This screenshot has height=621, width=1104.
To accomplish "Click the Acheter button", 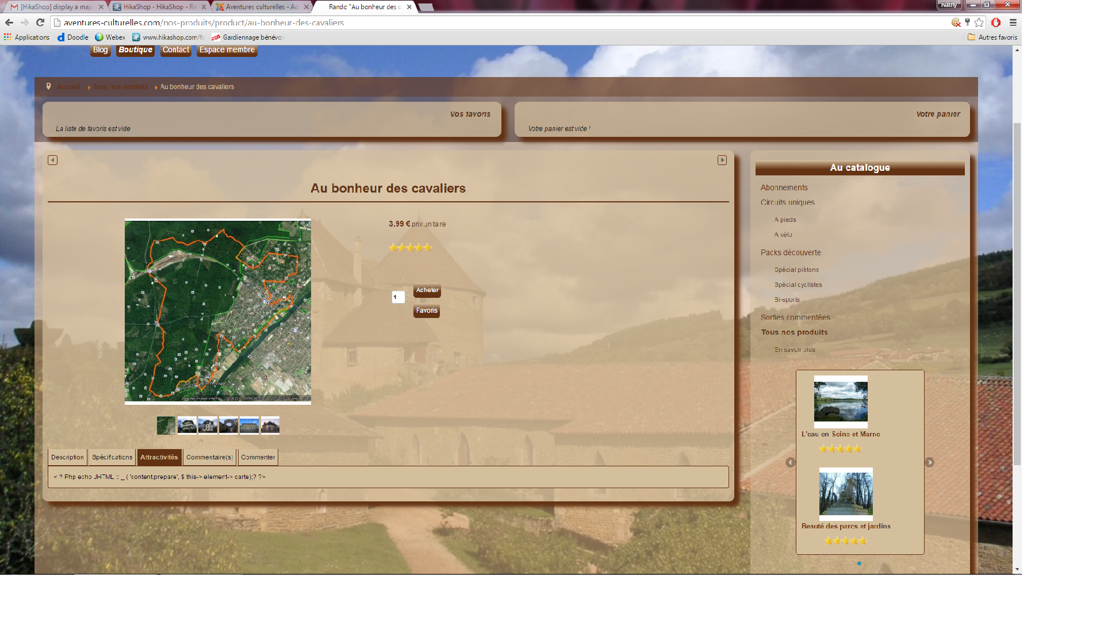I will pyautogui.click(x=427, y=290).
